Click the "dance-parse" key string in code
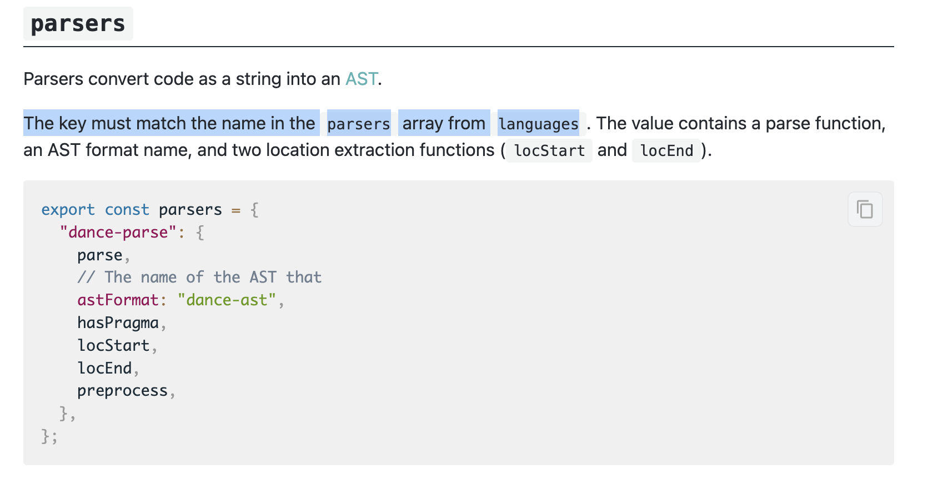 tap(118, 232)
